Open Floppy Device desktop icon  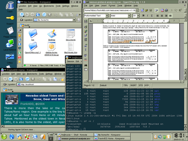coord(10,32)
